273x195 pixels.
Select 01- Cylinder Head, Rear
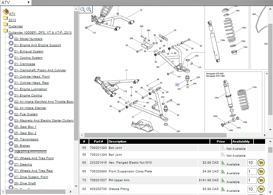tap(32, 83)
